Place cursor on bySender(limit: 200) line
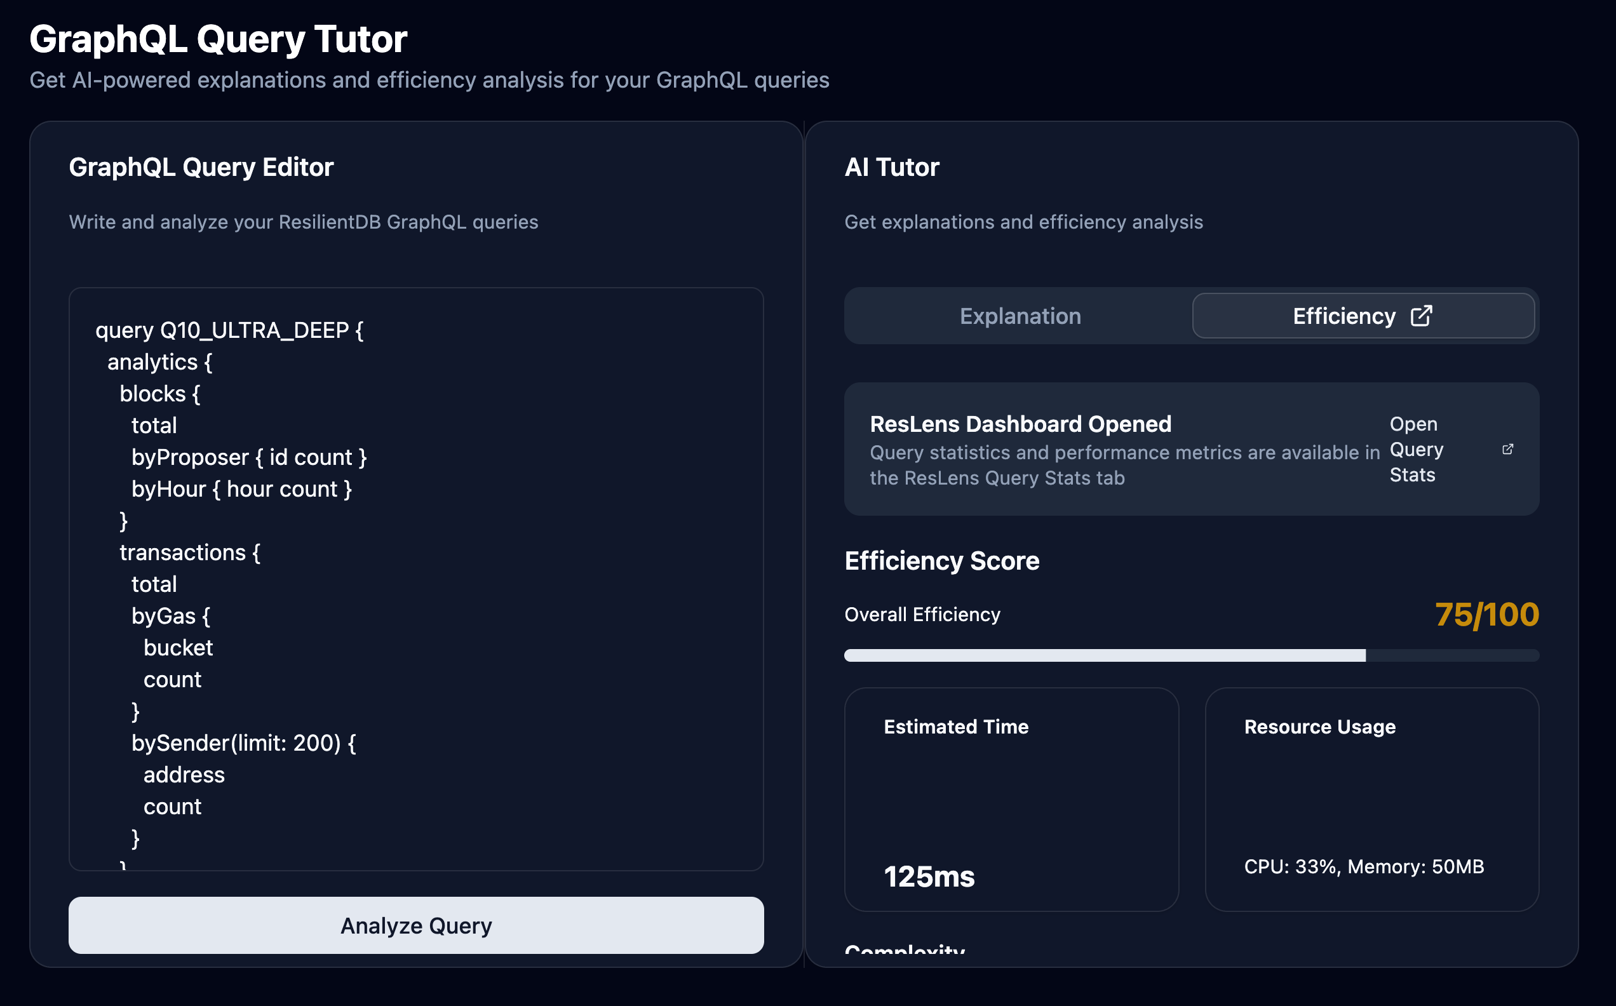The image size is (1616, 1006). pos(243,742)
